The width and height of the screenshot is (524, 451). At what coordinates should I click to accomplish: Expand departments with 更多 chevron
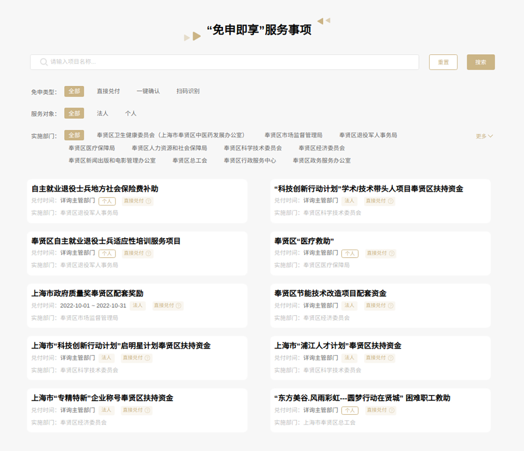pos(484,136)
